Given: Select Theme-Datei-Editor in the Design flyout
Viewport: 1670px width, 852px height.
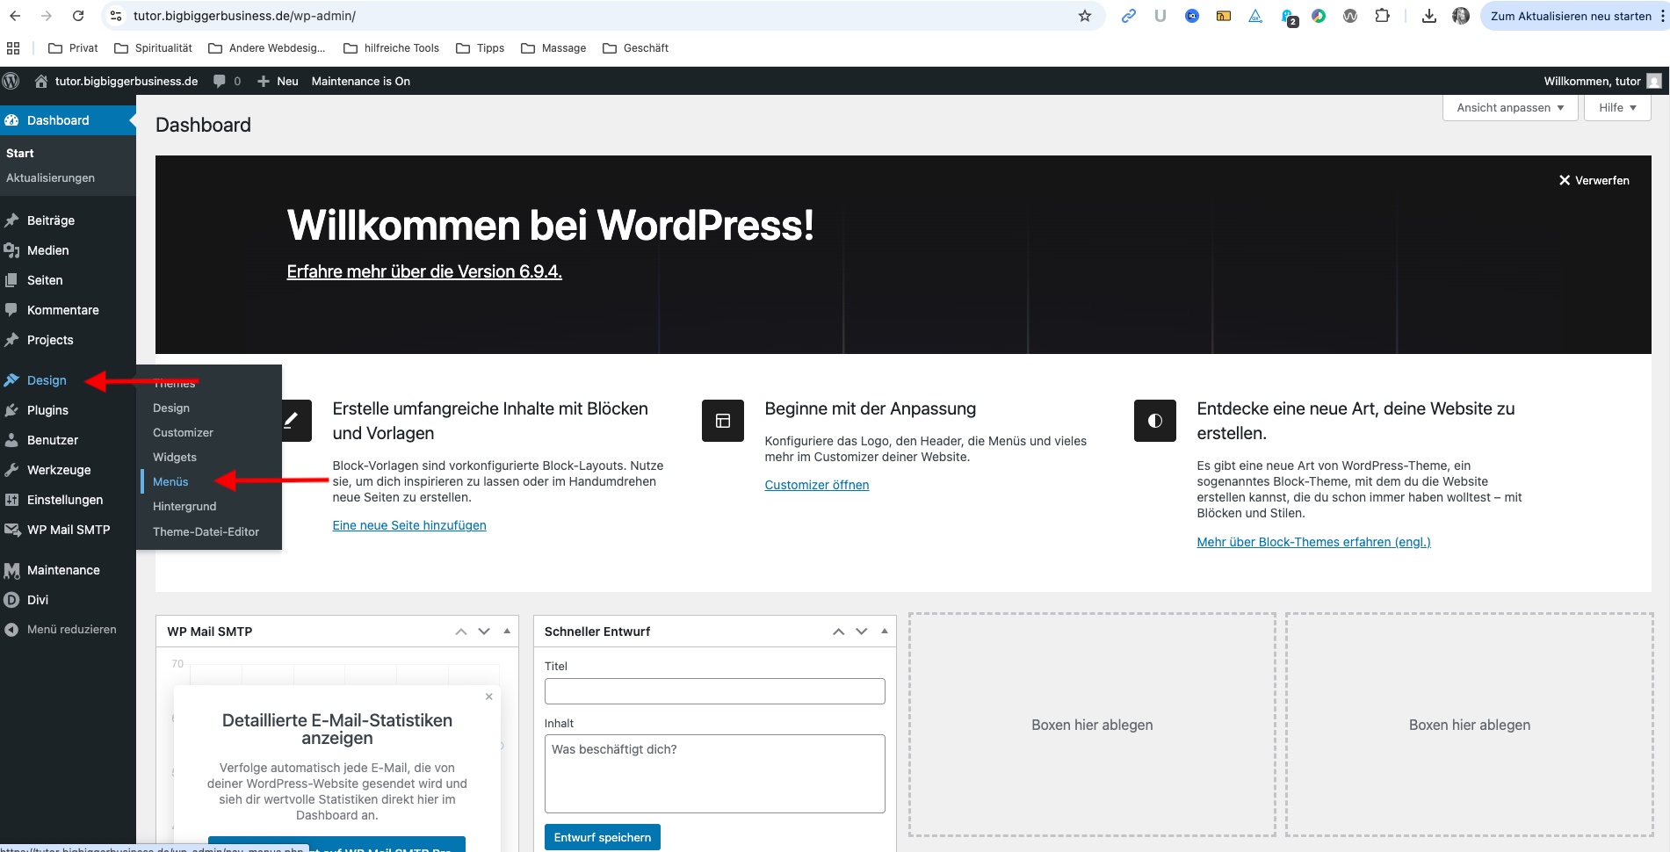Looking at the screenshot, I should (206, 531).
